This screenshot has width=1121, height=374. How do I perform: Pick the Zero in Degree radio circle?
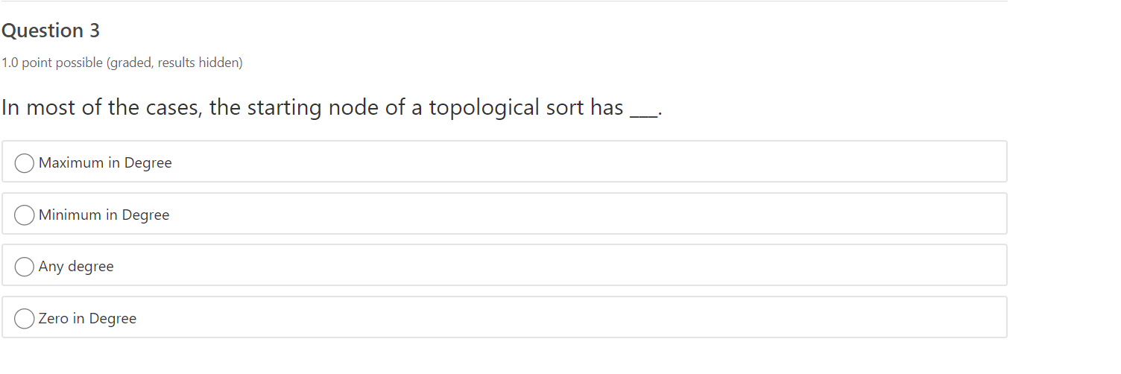(x=25, y=319)
